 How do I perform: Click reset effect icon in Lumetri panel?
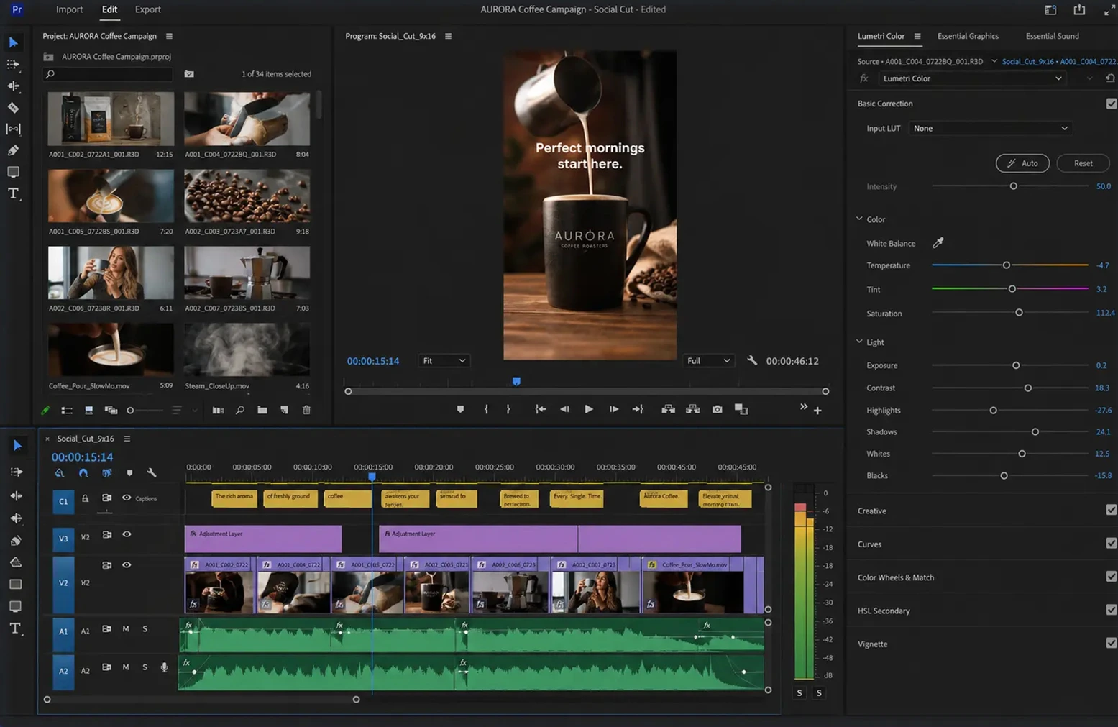(x=1110, y=78)
